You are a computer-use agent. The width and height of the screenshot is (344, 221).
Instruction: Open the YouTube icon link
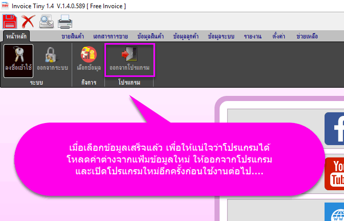click(334, 173)
